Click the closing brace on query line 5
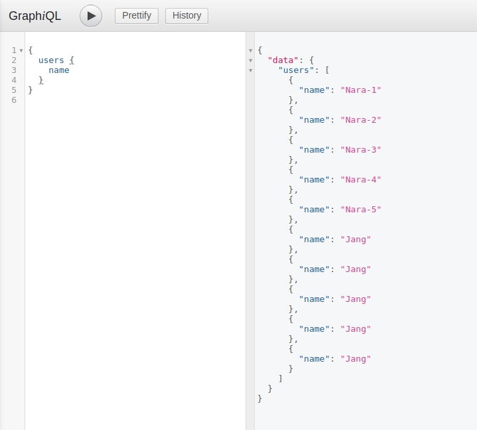Viewport: 477px width, 430px height. click(x=31, y=90)
